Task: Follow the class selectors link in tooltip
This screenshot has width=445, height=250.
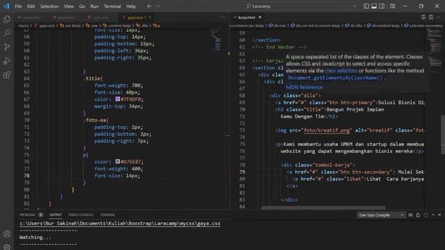Action: pyautogui.click(x=341, y=71)
